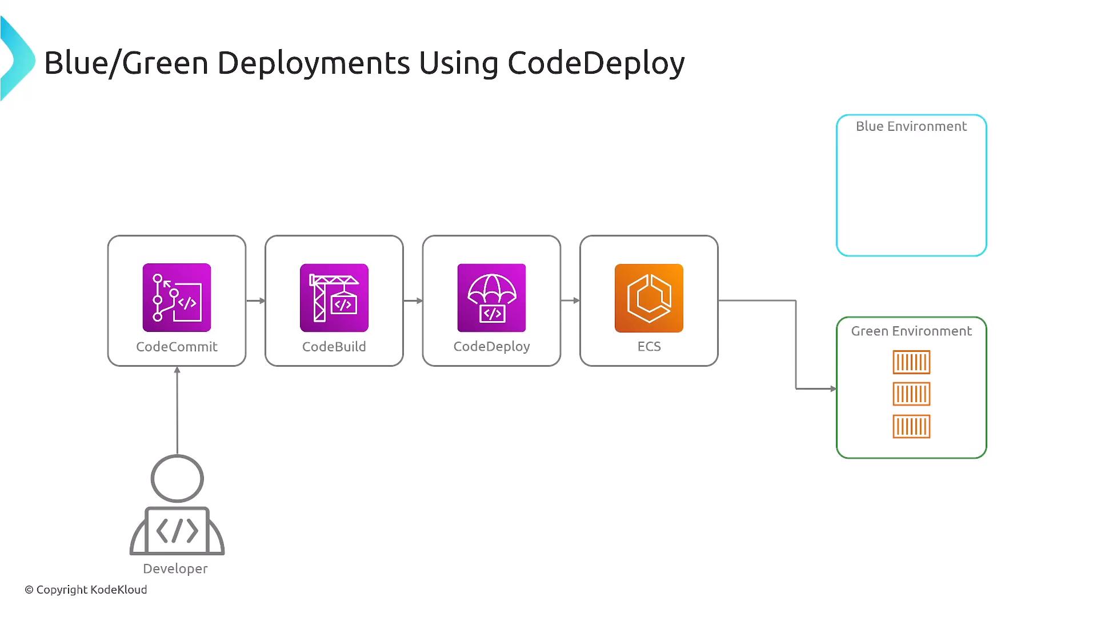Click the KodeKloud logo chevron
Viewport: 1097px width, 617px height.
(x=17, y=59)
